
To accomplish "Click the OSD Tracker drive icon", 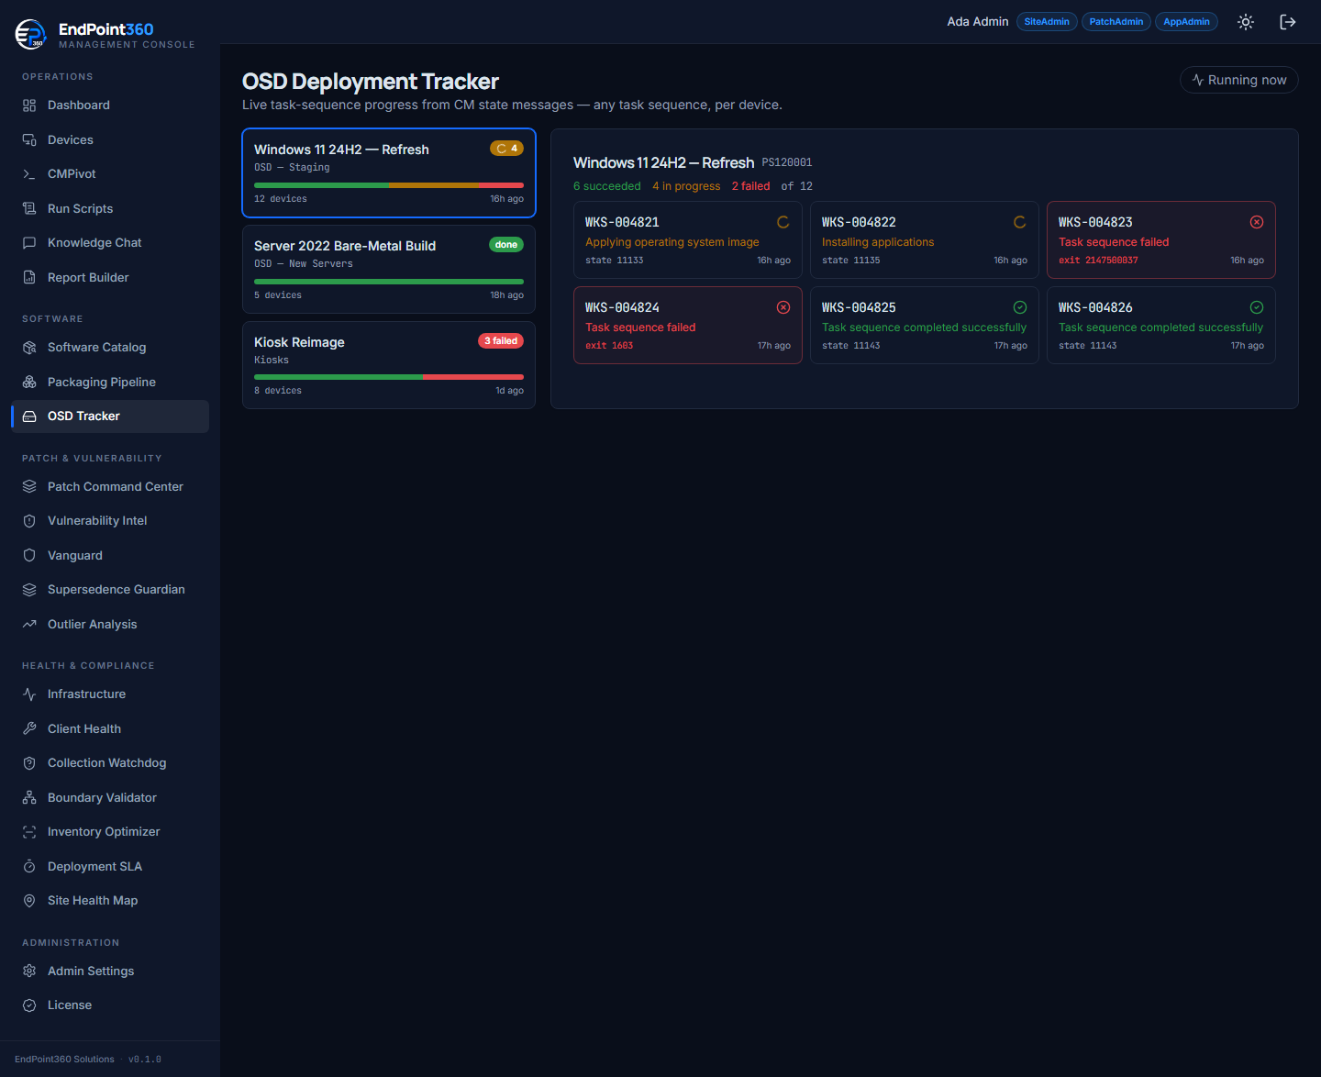I will pos(29,416).
